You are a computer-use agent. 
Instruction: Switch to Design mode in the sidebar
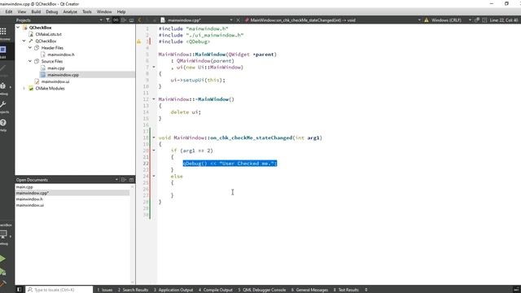click(x=3, y=70)
